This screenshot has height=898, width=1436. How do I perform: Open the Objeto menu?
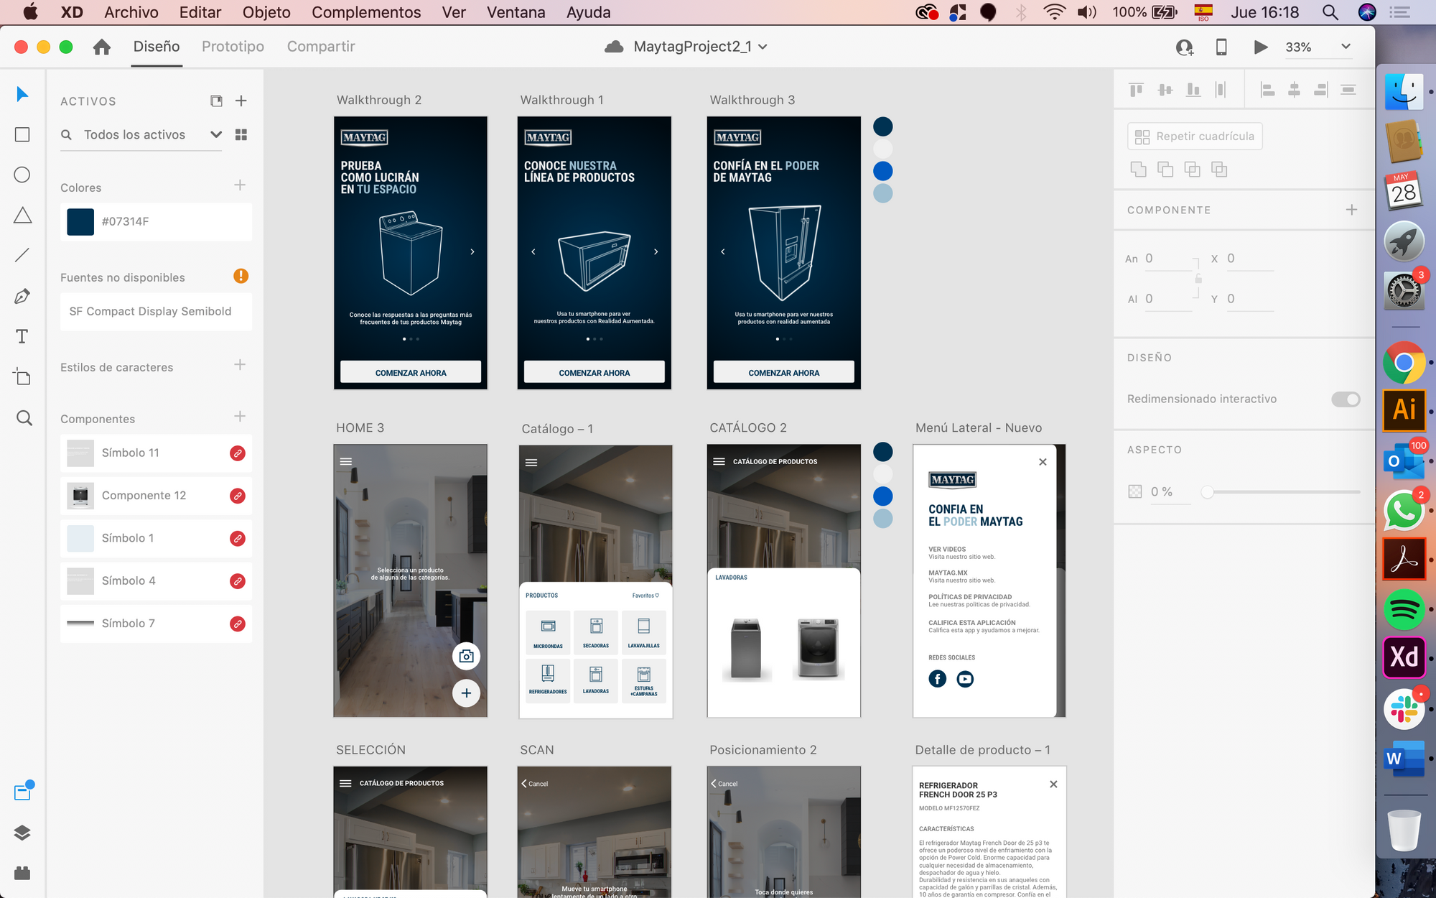point(266,12)
